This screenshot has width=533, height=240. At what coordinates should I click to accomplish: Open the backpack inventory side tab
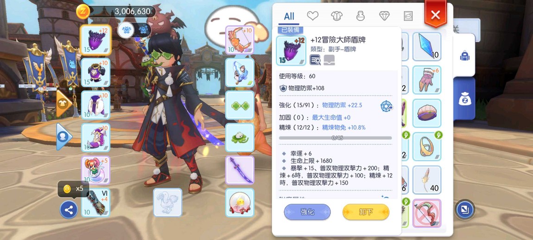[464, 56]
